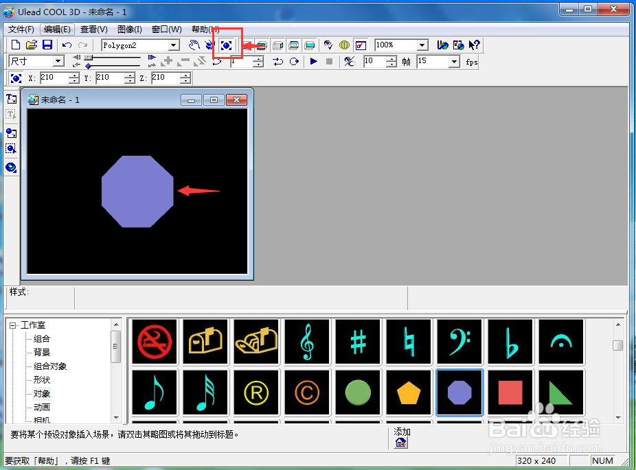Select the Resize object tool in the top toolbar

[227, 45]
